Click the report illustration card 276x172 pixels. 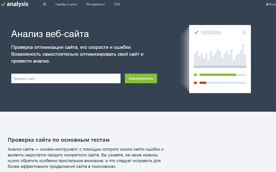pos(220,59)
